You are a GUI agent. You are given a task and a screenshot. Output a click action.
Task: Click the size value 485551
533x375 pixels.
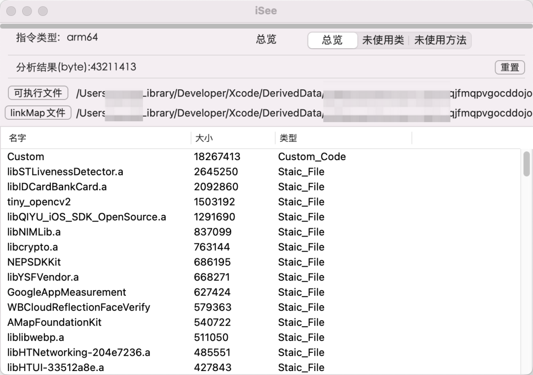coord(212,352)
